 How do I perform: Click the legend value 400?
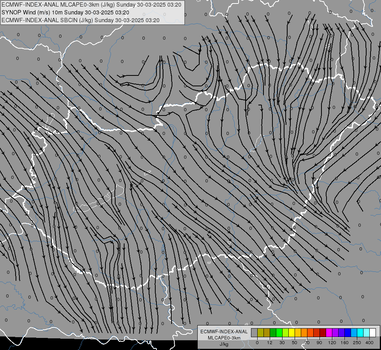click(x=369, y=343)
